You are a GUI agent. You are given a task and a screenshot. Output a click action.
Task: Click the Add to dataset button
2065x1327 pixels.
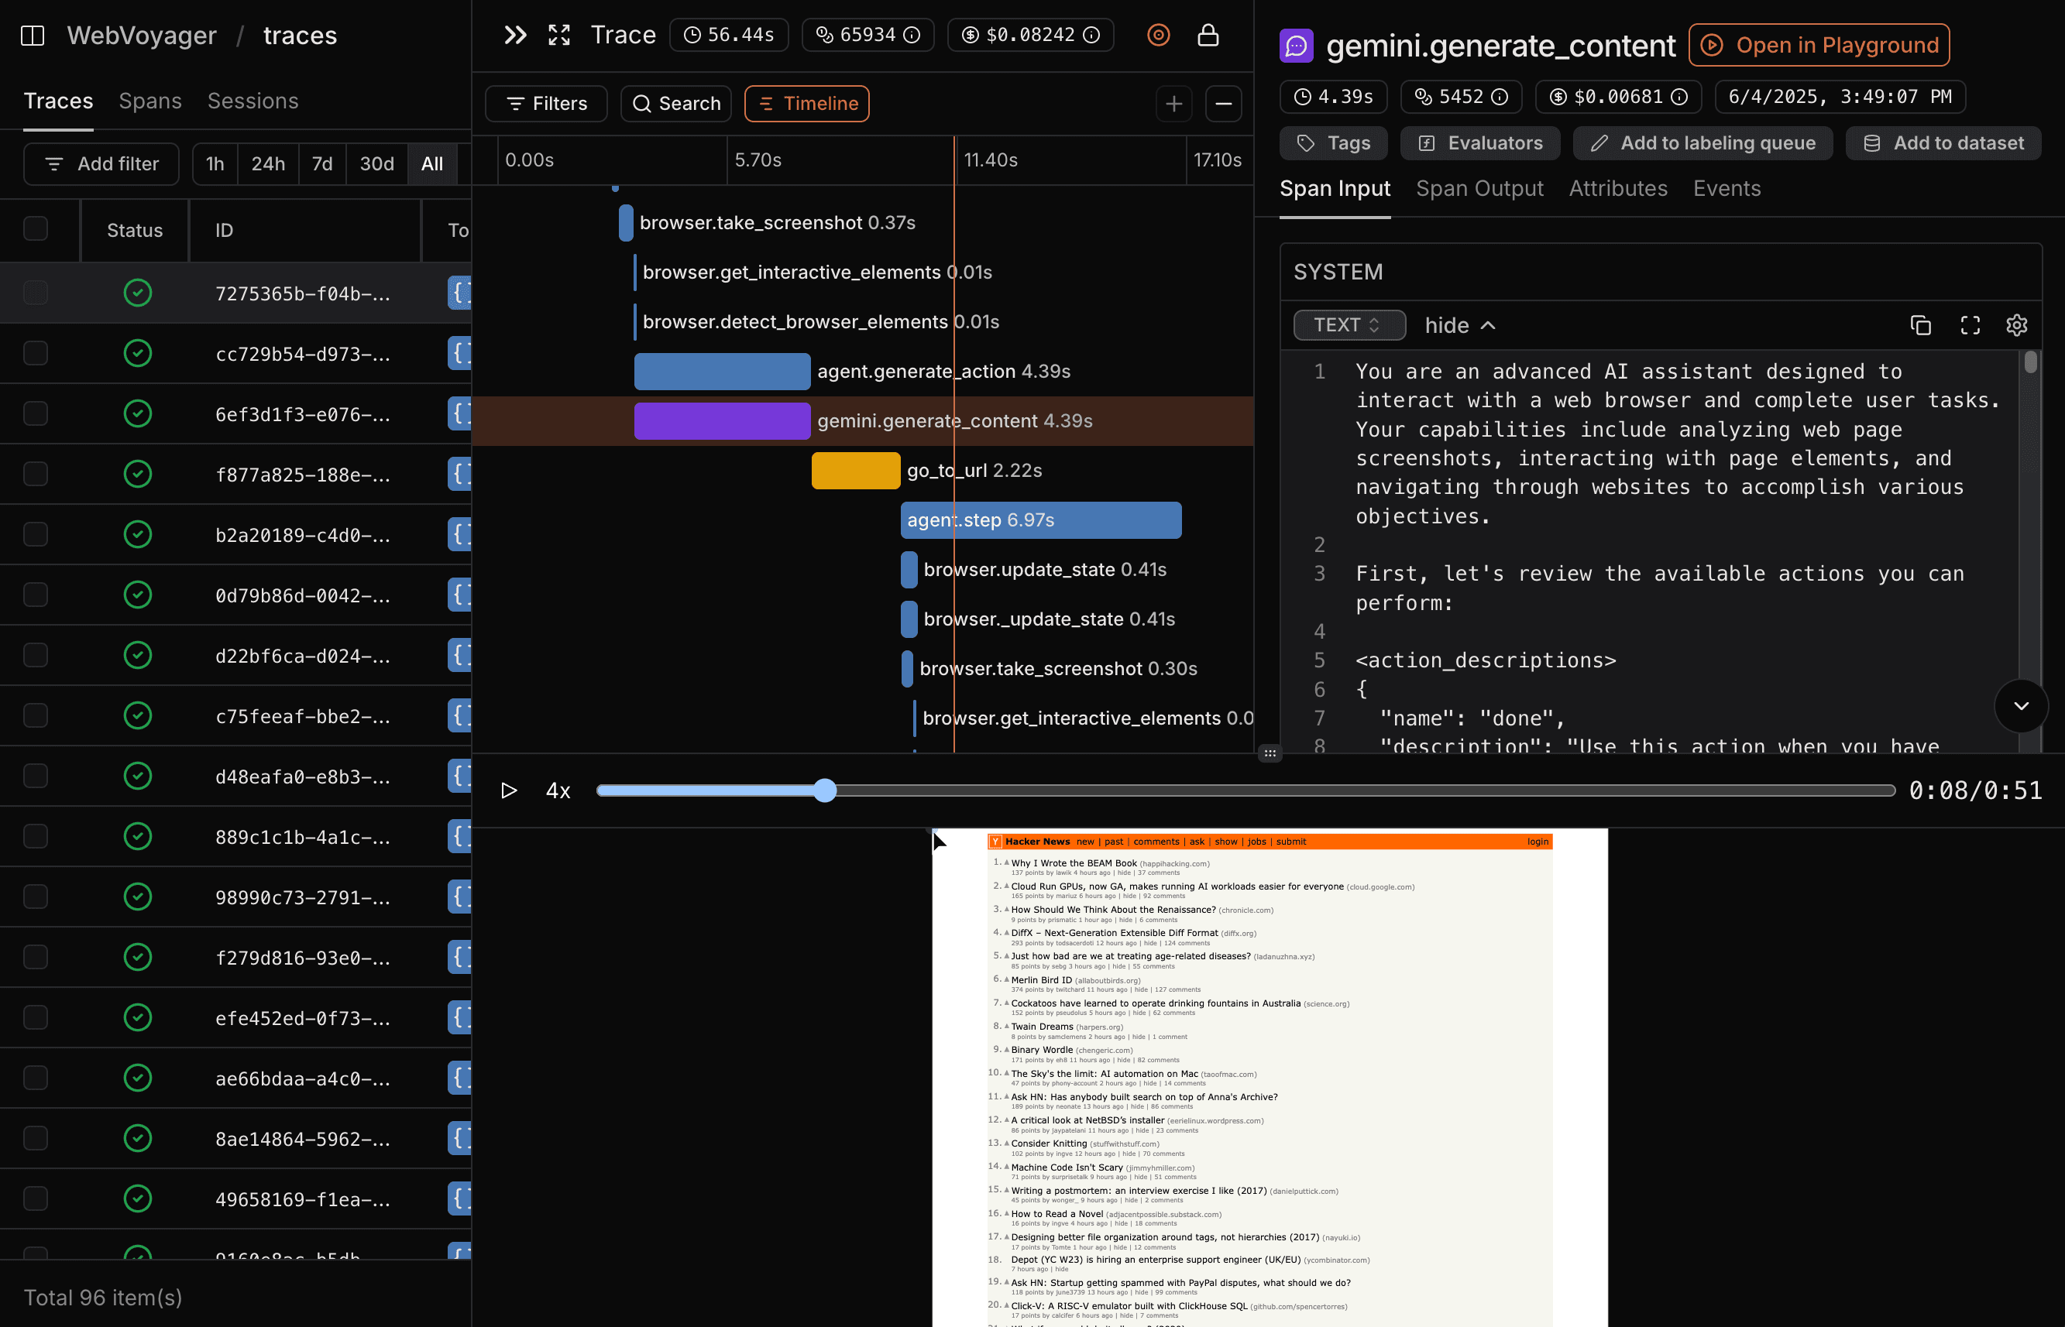(1943, 143)
